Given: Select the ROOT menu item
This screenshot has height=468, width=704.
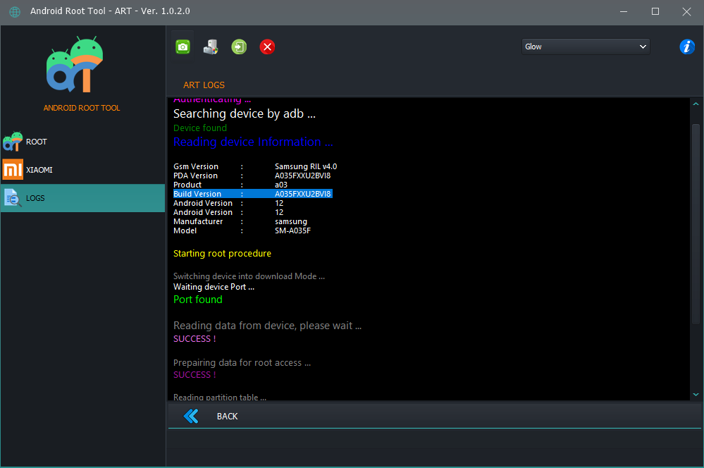Looking at the screenshot, I should [83, 142].
